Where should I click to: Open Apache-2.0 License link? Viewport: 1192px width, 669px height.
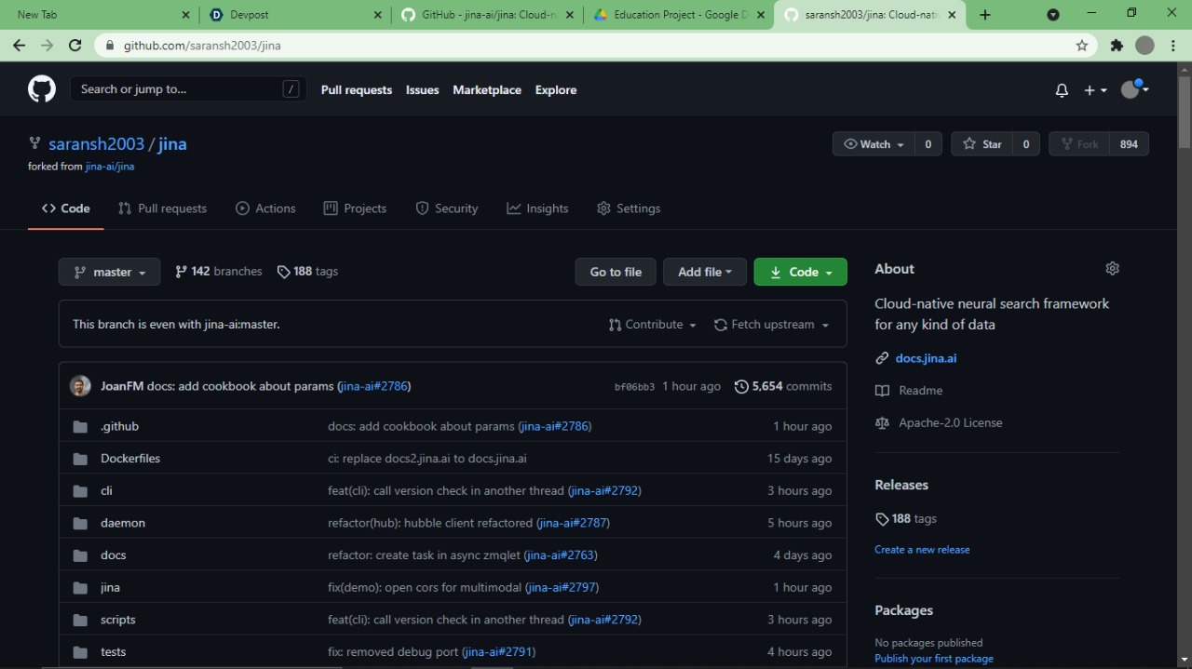[950, 422]
